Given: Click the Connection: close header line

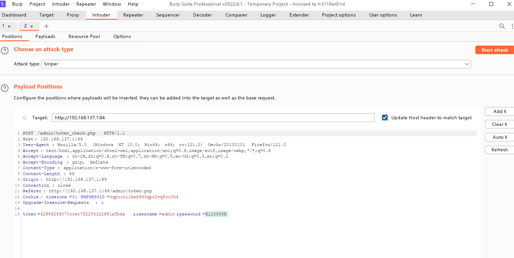Looking at the screenshot, I should click(x=47, y=185).
